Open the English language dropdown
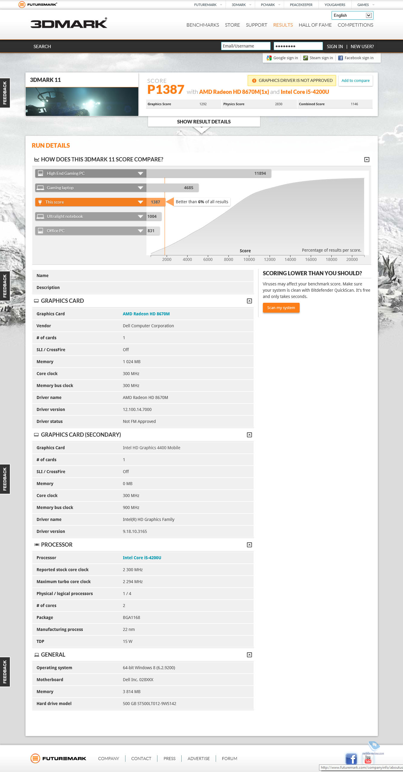 click(352, 15)
